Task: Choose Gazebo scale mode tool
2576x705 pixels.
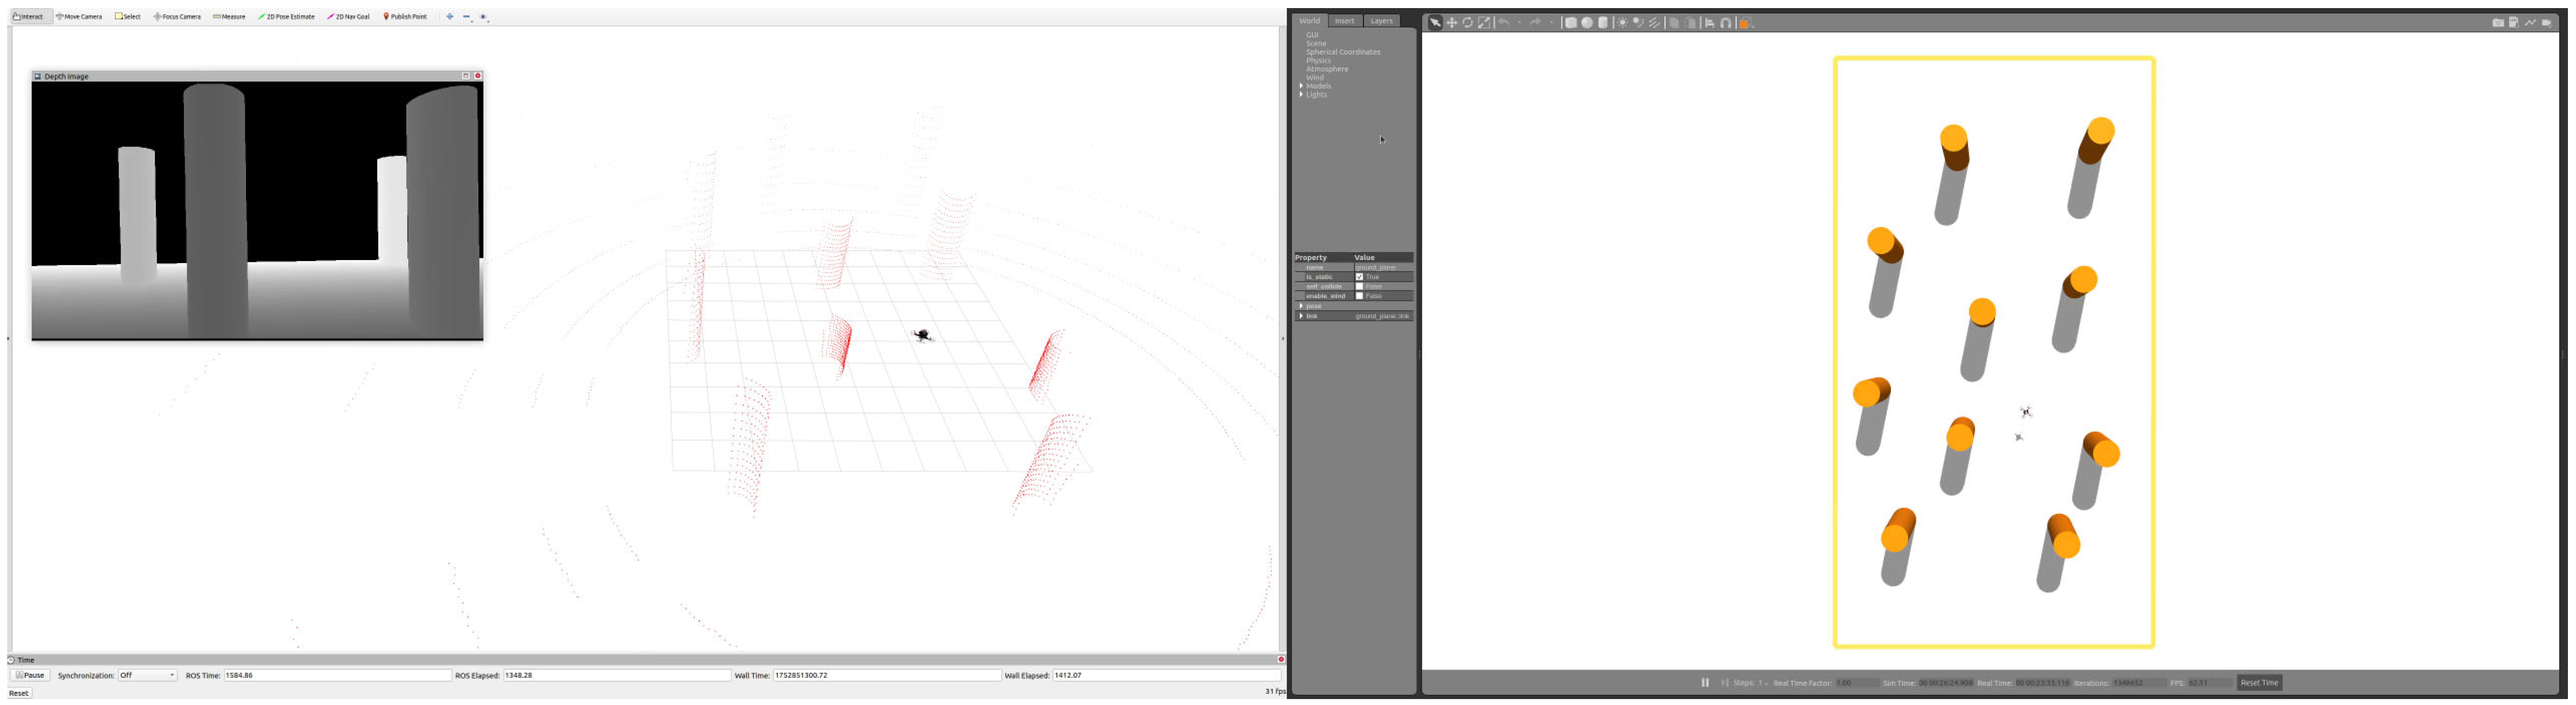Action: (x=1484, y=23)
